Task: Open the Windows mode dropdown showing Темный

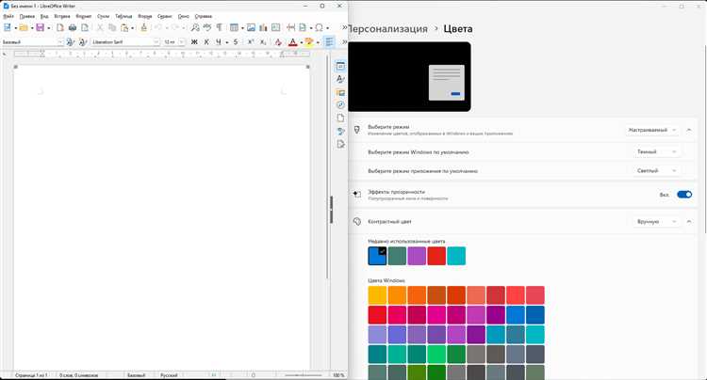Action: (x=655, y=152)
